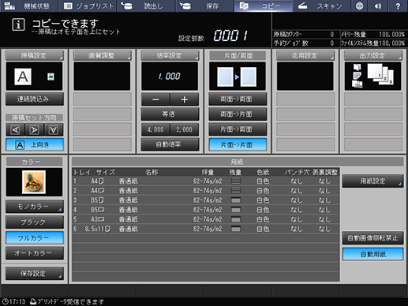
Task: Decrease zoom with the minus button
Action: click(x=155, y=99)
